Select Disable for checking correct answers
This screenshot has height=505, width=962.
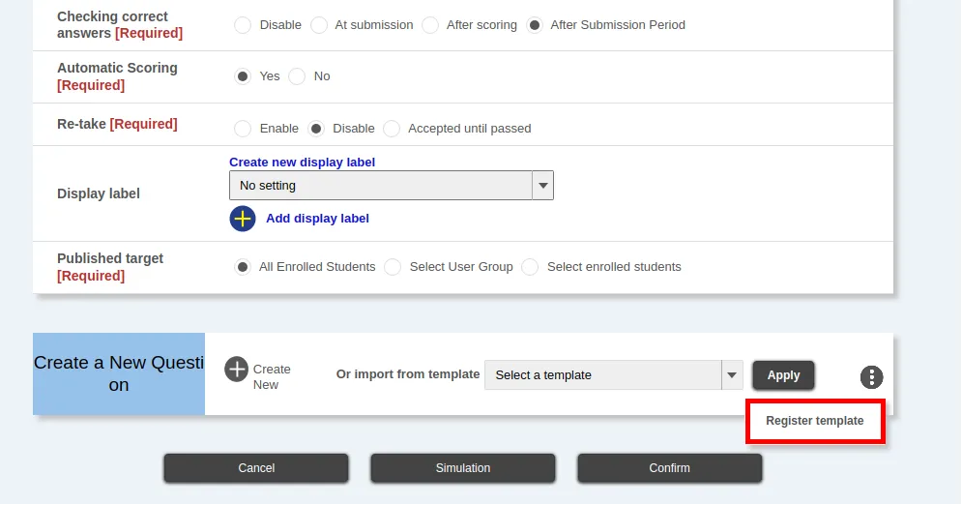[243, 25]
